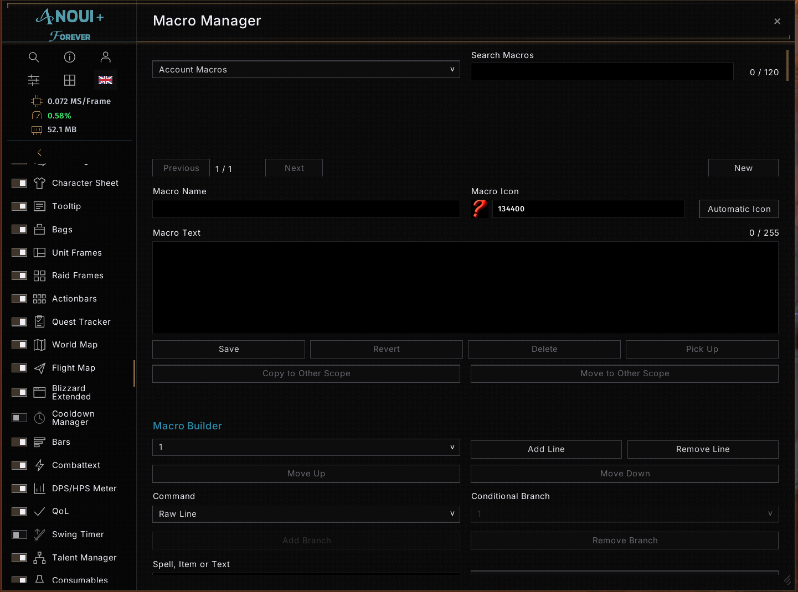This screenshot has width=798, height=592.
Task: Open the Conditional Branch dropdown
Action: (625, 514)
